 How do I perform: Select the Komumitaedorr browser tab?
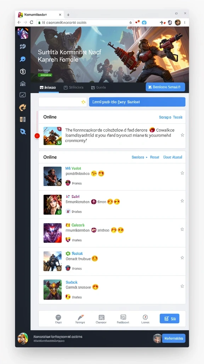point(39,15)
